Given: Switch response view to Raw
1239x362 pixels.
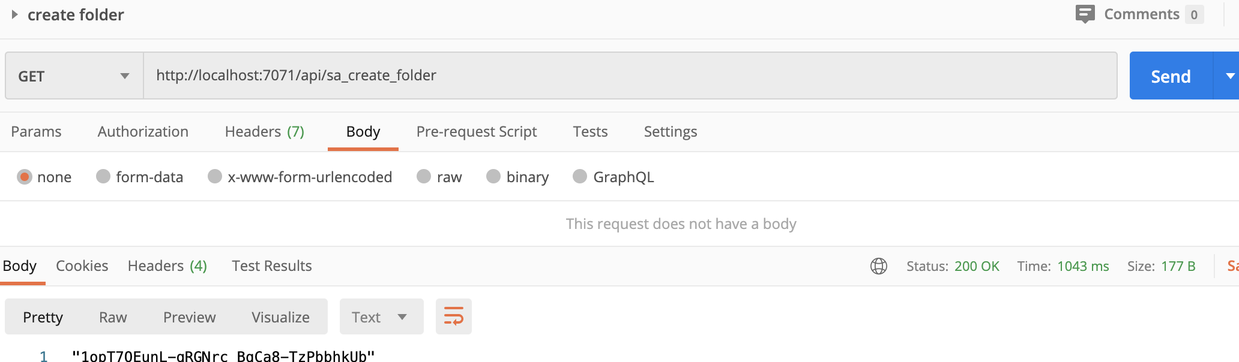Looking at the screenshot, I should click(113, 317).
